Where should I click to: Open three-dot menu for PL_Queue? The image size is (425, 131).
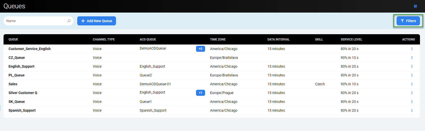[412, 75]
